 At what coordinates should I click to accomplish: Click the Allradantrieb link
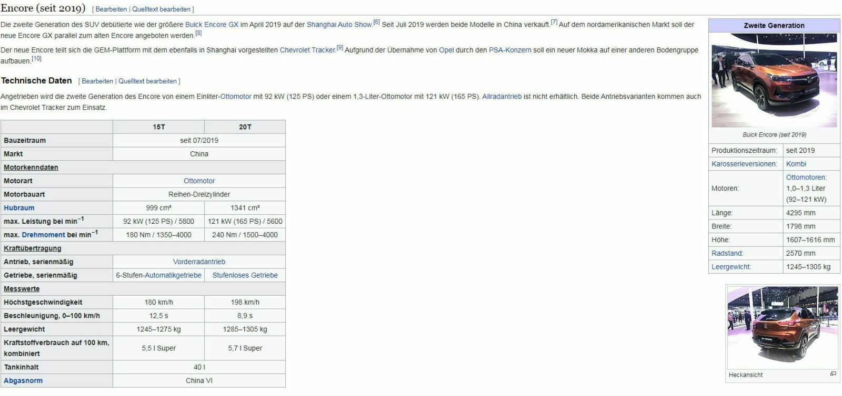tap(502, 97)
